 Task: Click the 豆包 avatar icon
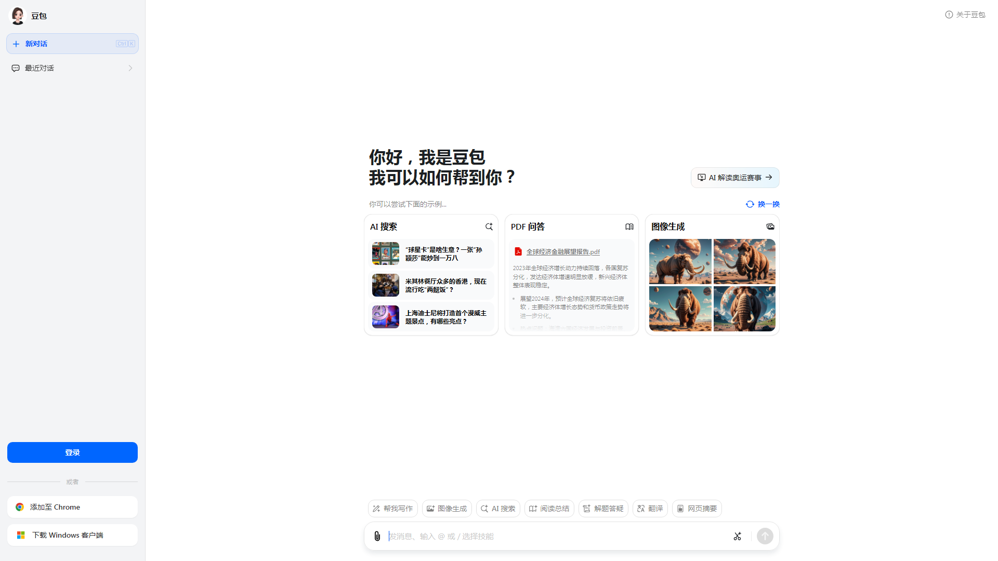[x=18, y=16]
